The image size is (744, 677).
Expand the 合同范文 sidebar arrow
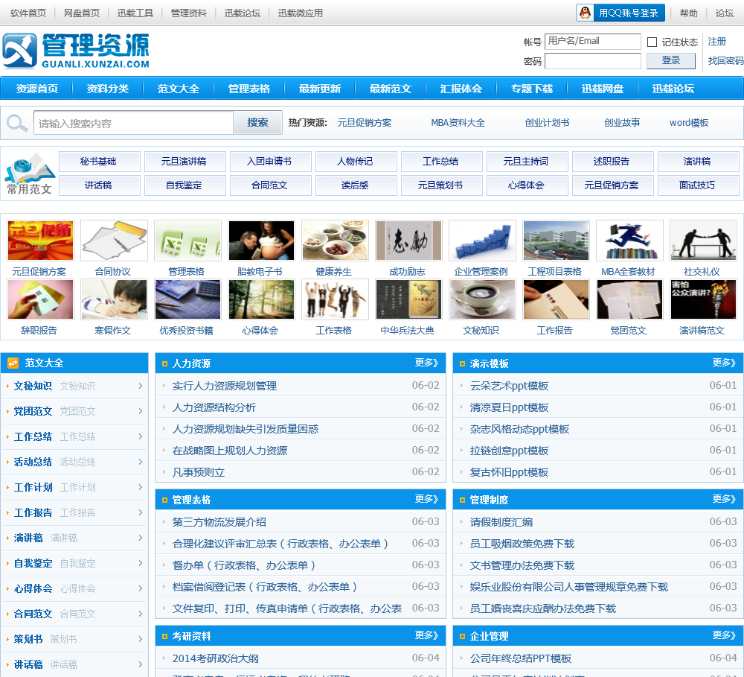[141, 614]
